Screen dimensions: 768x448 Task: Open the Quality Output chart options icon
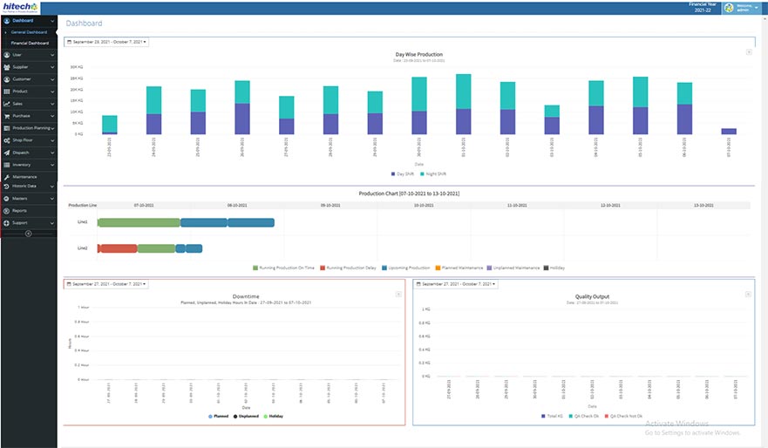[748, 294]
